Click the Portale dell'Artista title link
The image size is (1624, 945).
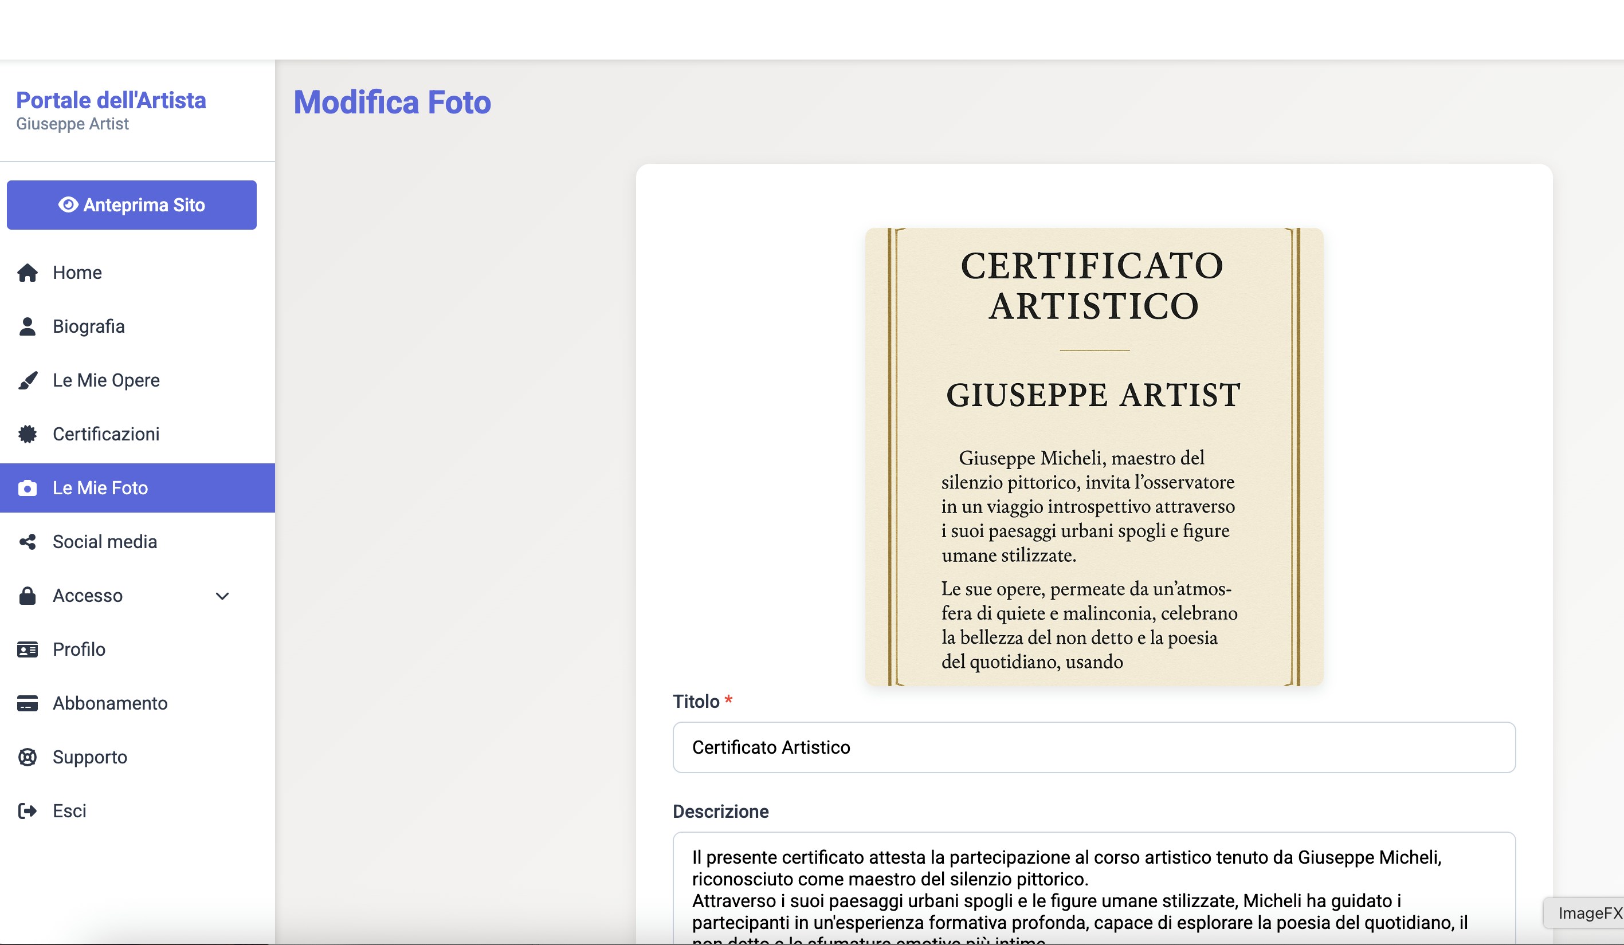(x=111, y=100)
